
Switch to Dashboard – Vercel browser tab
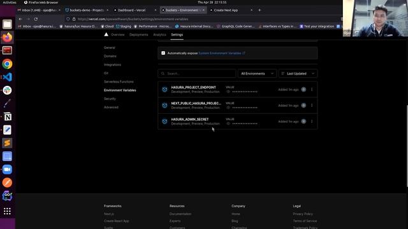pyautogui.click(x=135, y=10)
